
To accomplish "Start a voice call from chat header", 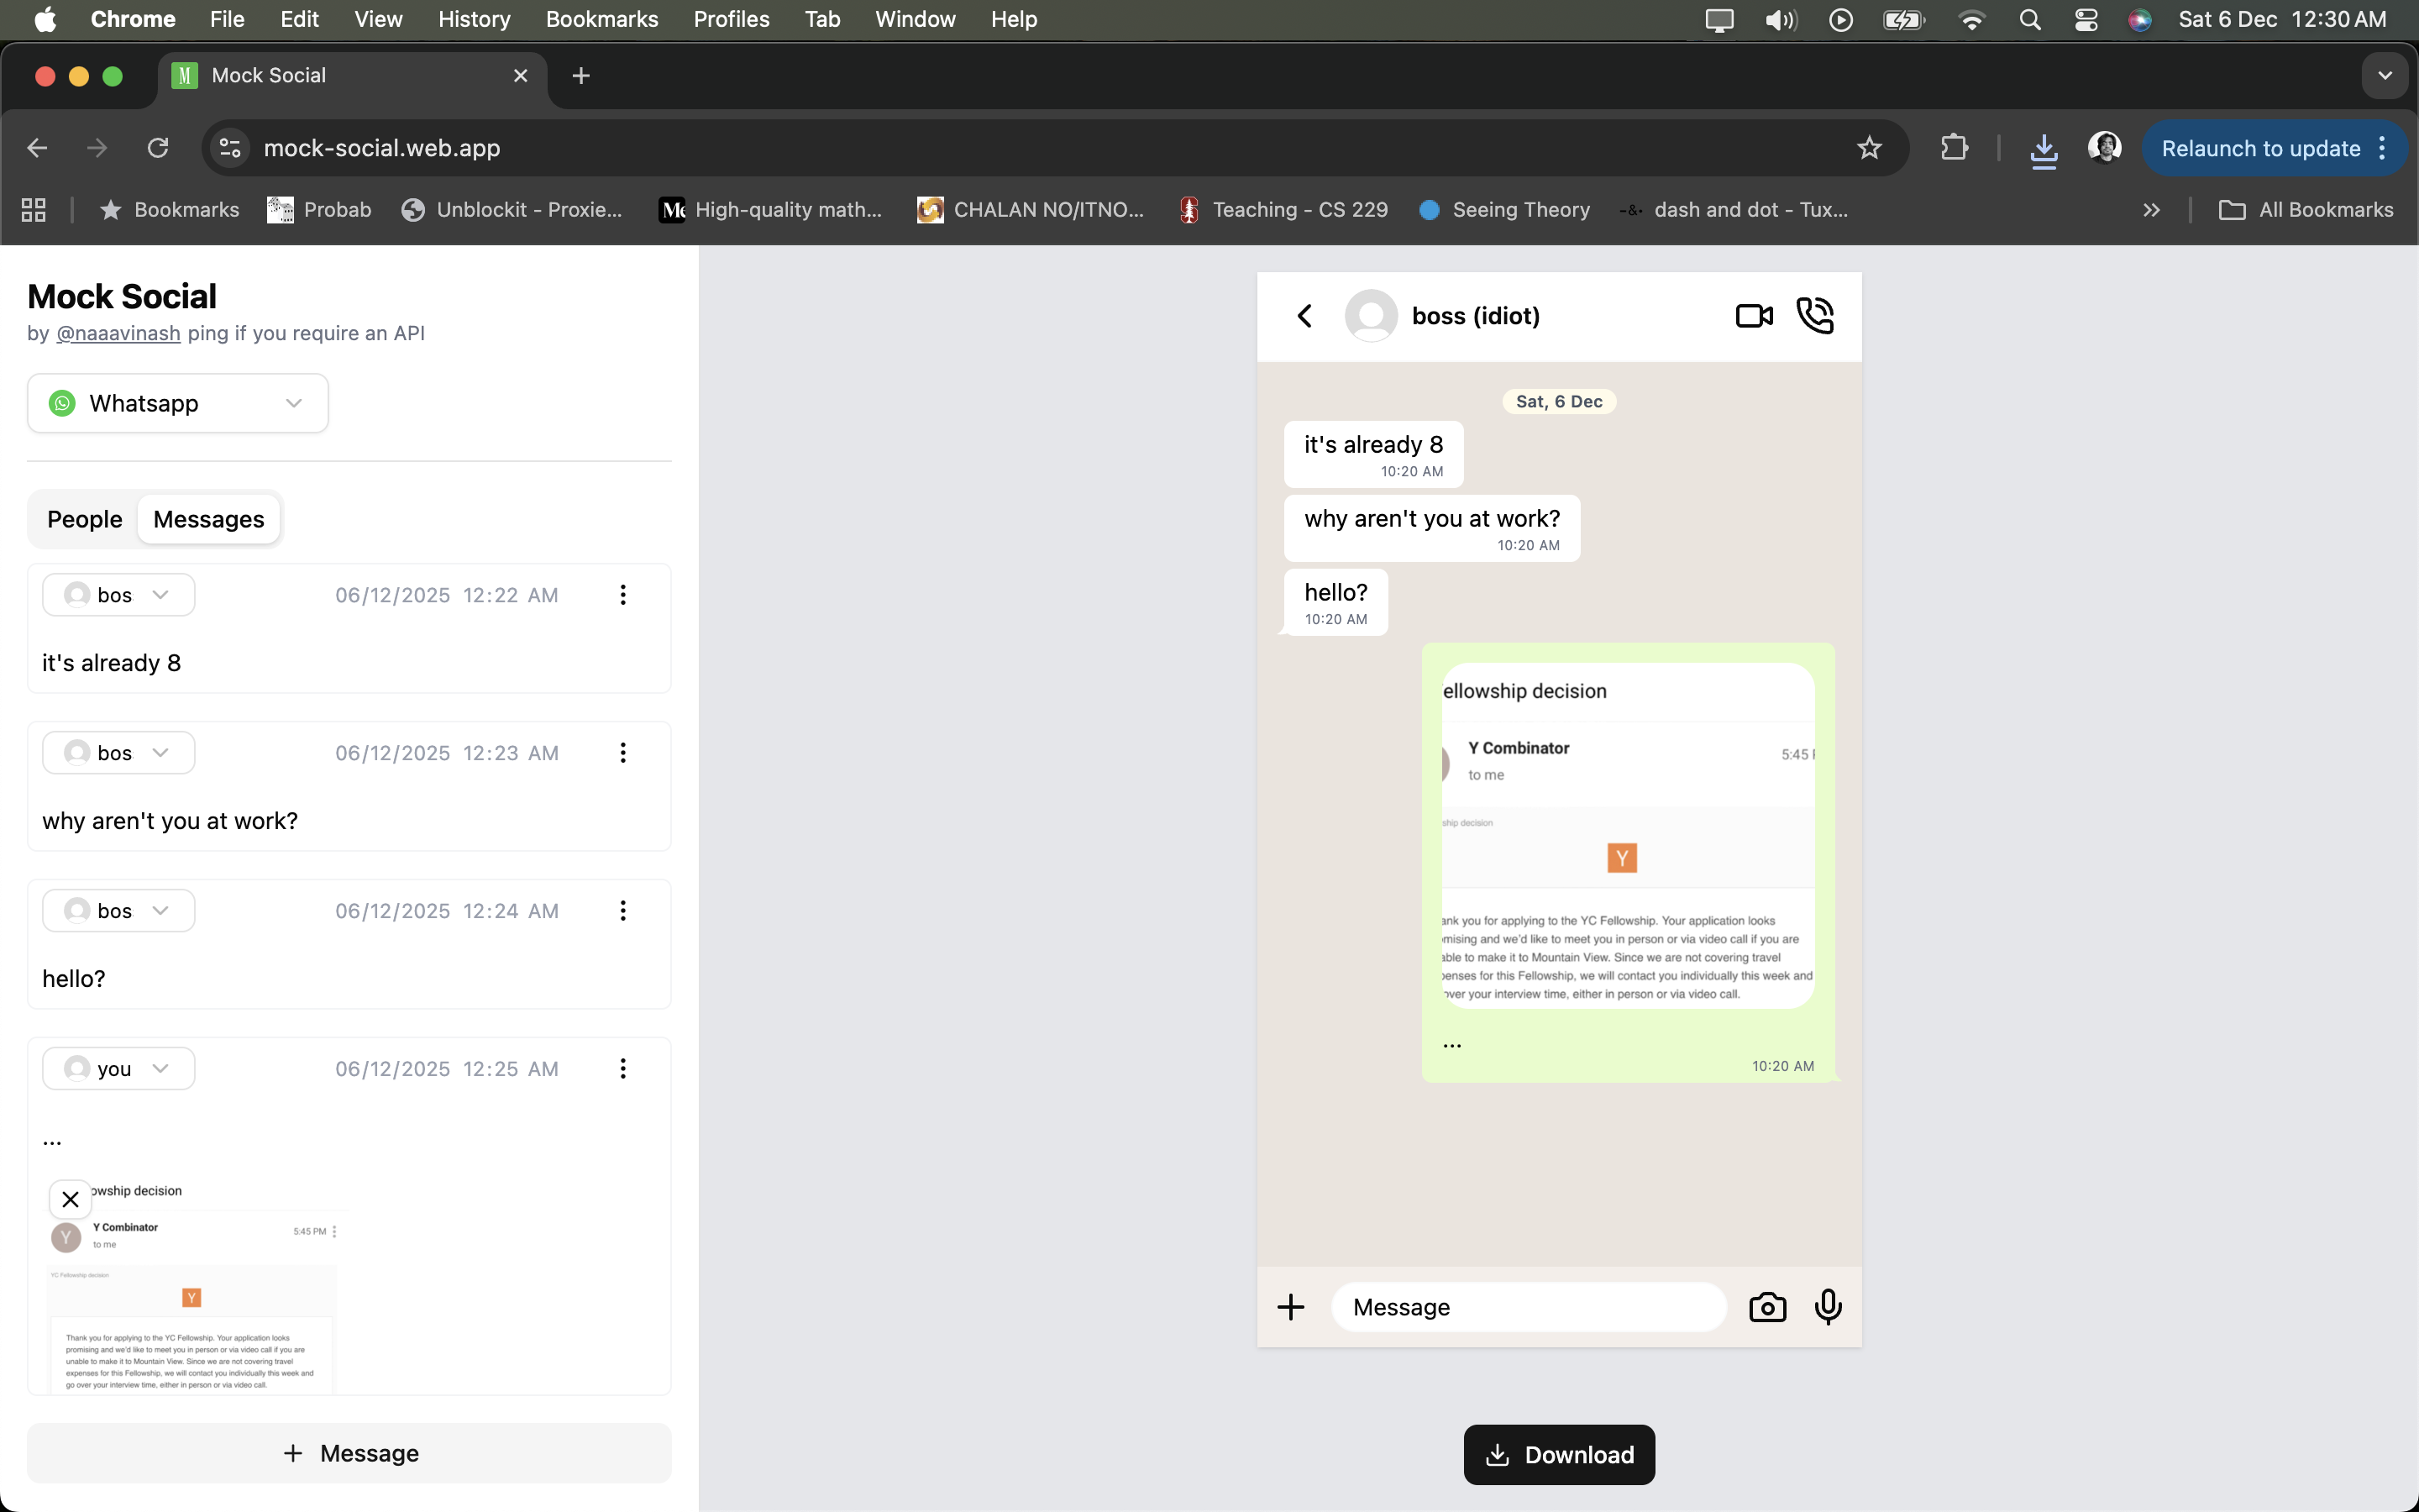I will point(1814,315).
